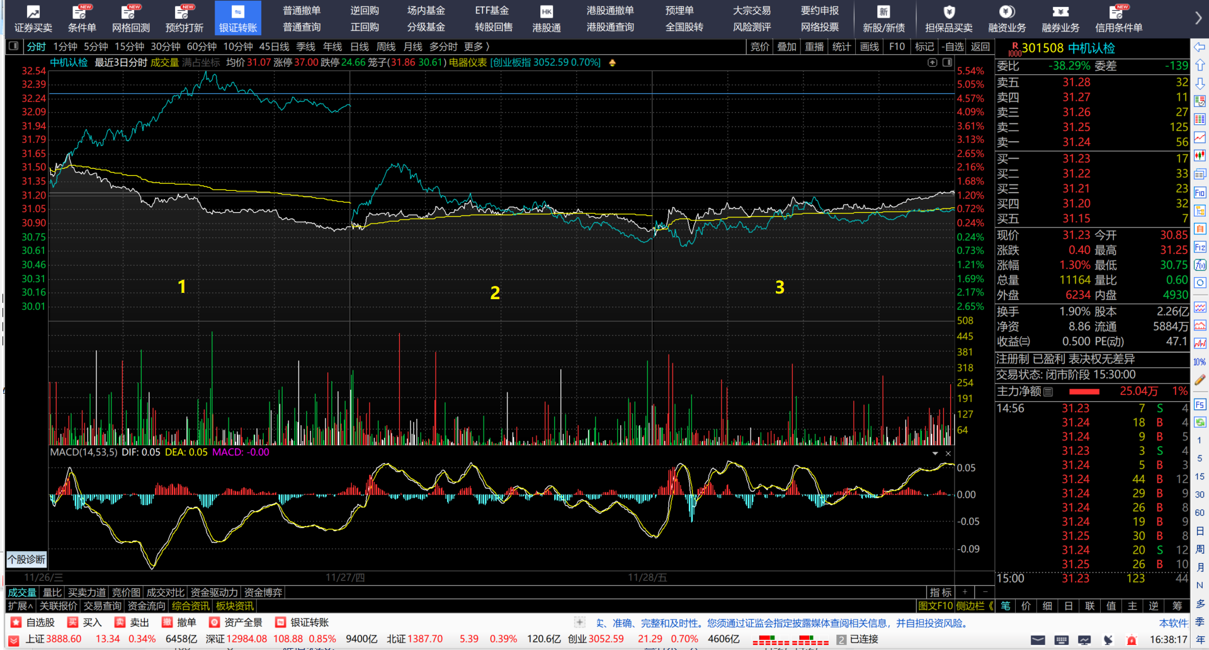This screenshot has height=650, width=1209.
Task: Click the 普通撤单 order cancel button
Action: [x=302, y=10]
